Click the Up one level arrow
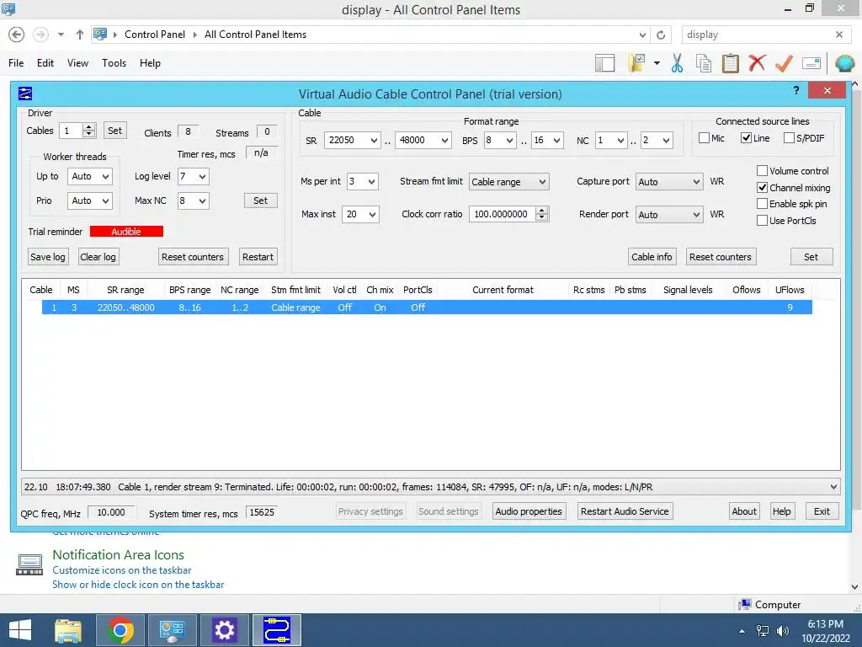 point(80,35)
